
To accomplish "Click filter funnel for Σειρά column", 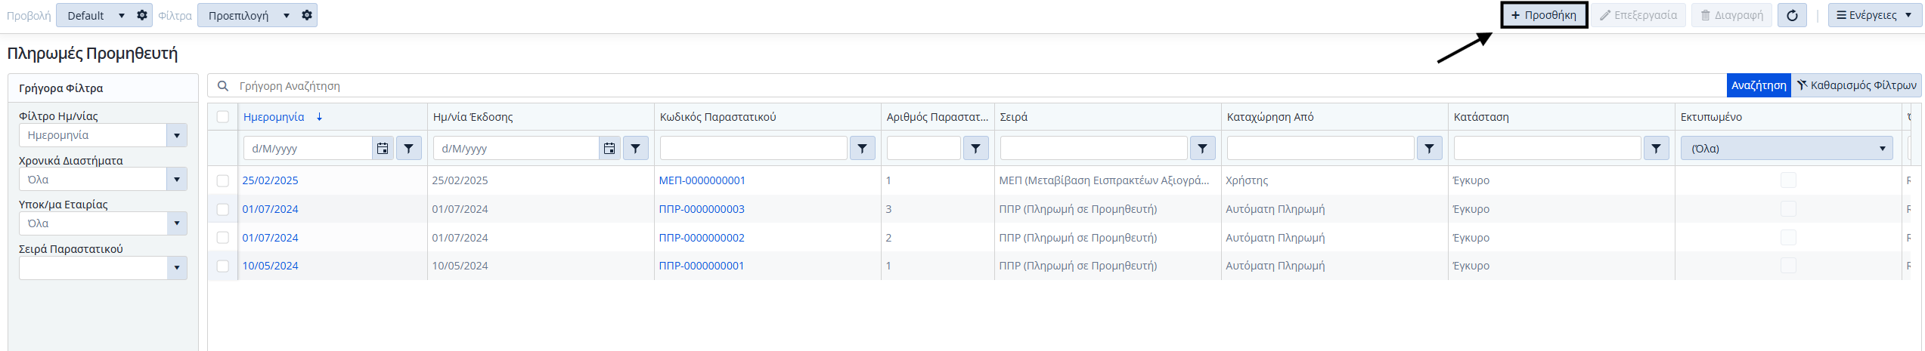I will point(1203,149).
